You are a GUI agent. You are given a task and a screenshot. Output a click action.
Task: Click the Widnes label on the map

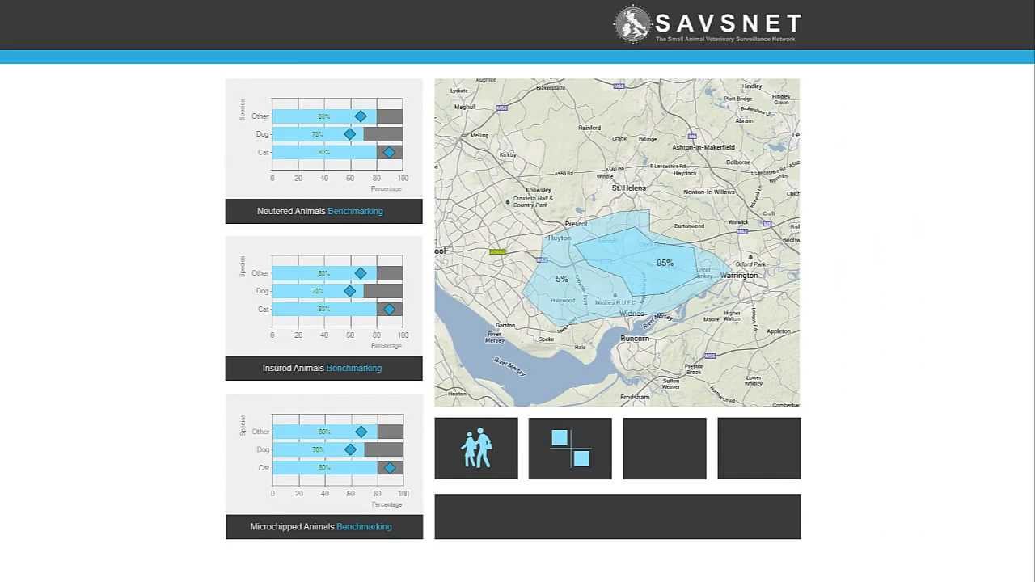[632, 314]
